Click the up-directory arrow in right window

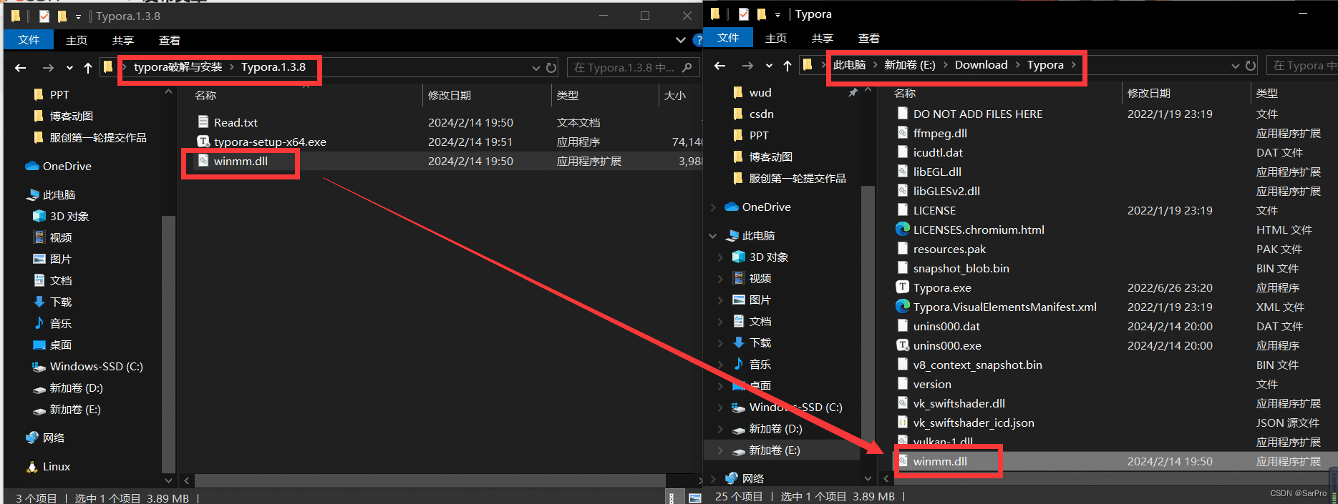[x=787, y=66]
